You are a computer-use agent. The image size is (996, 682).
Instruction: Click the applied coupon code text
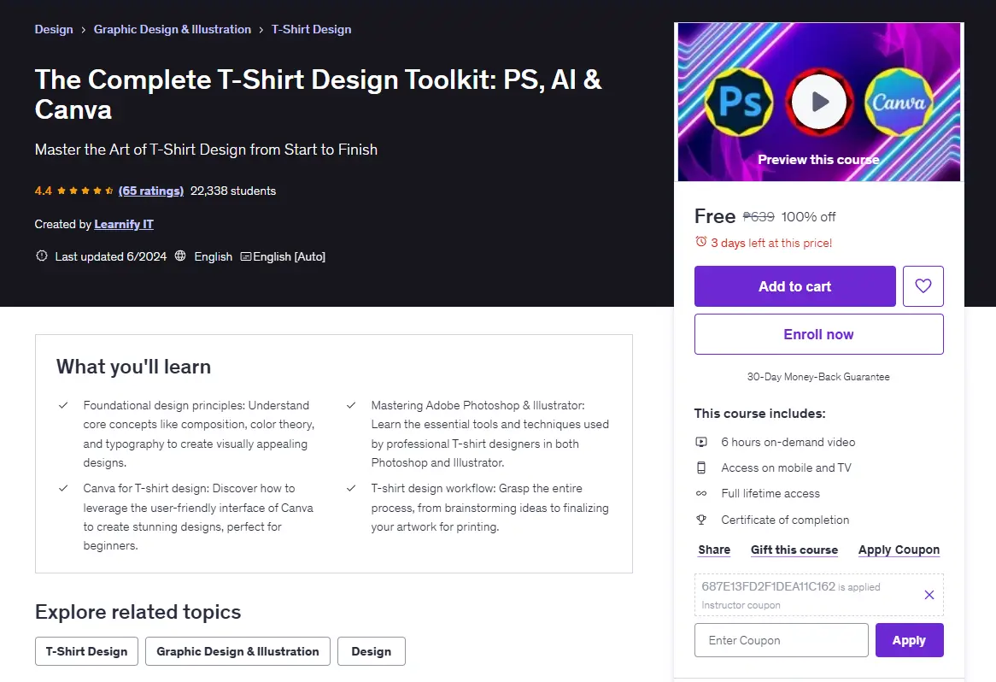[768, 586]
